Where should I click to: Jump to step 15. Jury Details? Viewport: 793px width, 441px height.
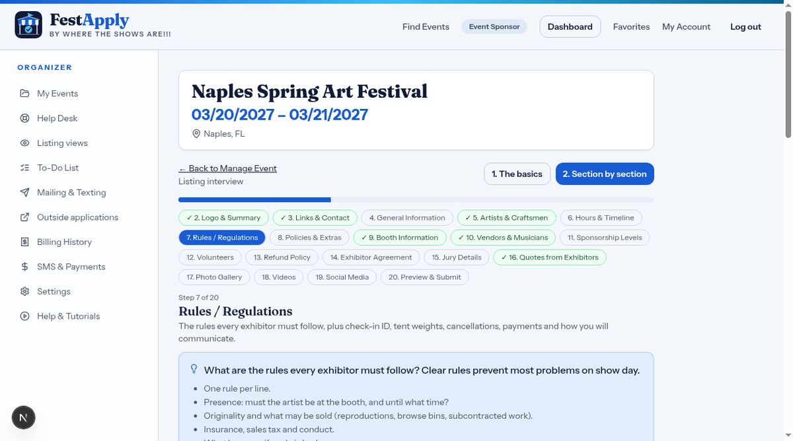[457, 257]
